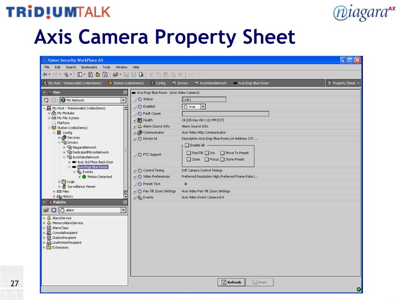Image resolution: width=400 pixels, height=300 pixels.
Task: Select Axis 3rd Floor Back Door tree item
Action: click(x=95, y=162)
